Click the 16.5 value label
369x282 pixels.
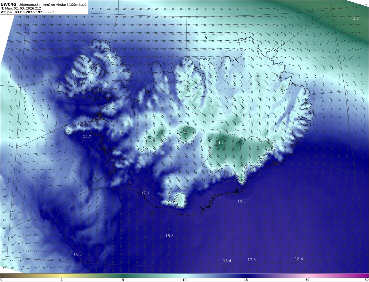[77, 254]
